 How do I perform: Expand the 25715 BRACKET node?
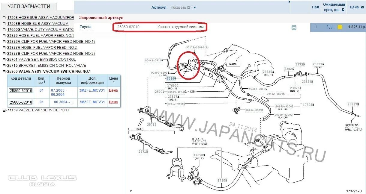(4, 66)
